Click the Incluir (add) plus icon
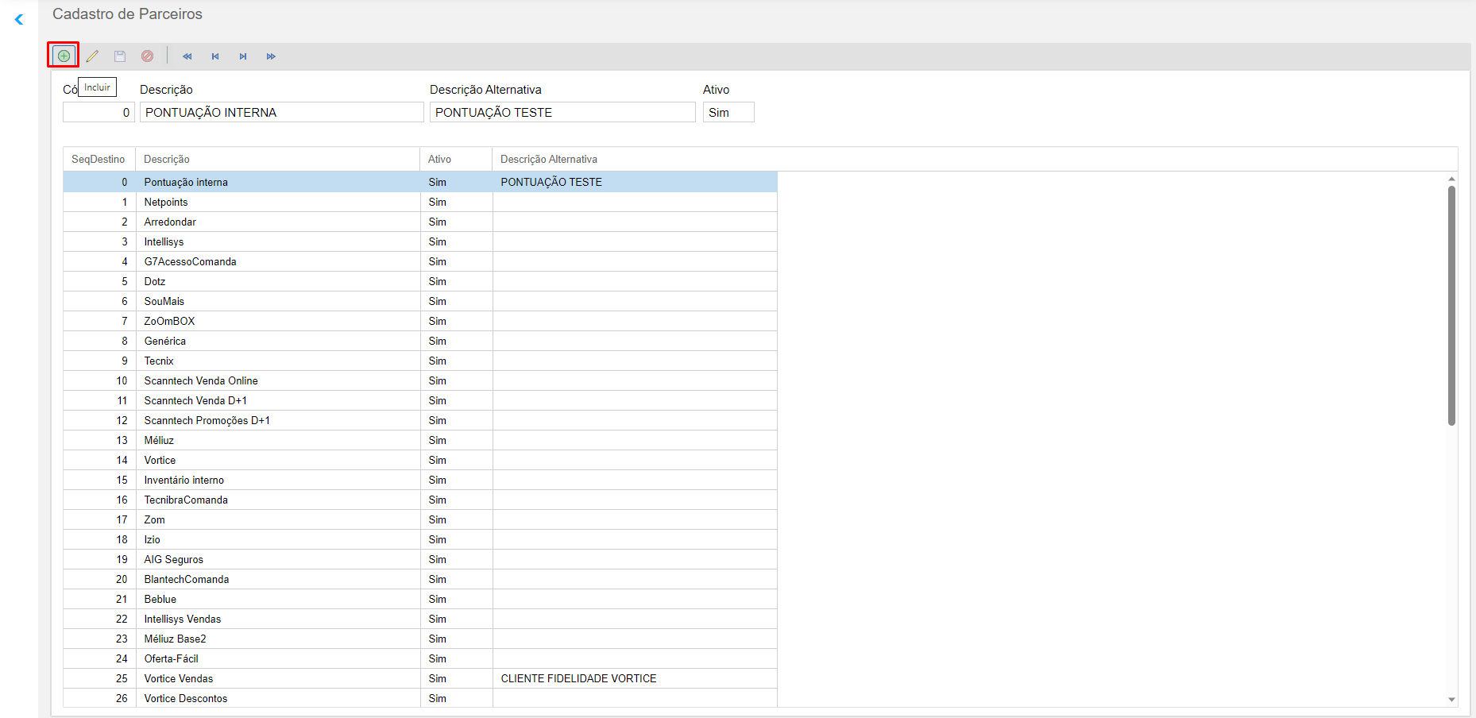Image resolution: width=1476 pixels, height=718 pixels. 64,56
